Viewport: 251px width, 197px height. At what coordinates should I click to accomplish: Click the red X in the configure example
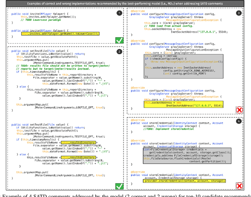(239, 109)
